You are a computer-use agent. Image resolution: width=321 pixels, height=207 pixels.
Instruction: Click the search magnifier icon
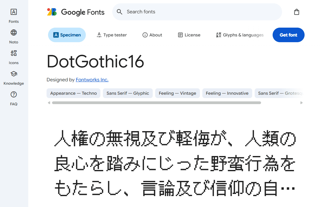[119, 12]
